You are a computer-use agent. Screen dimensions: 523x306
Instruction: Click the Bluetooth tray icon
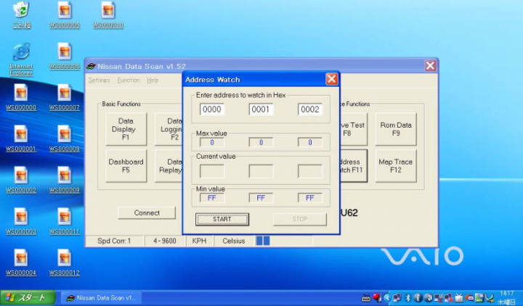point(408,298)
